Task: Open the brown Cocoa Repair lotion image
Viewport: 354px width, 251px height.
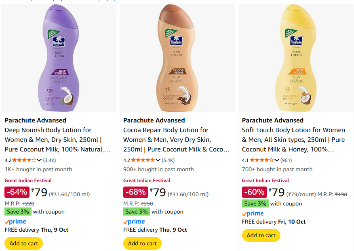Action: pyautogui.click(x=177, y=58)
